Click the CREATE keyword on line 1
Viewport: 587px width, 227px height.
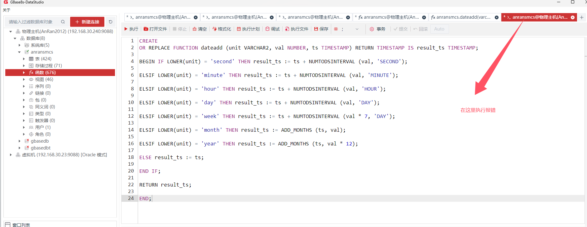(148, 41)
